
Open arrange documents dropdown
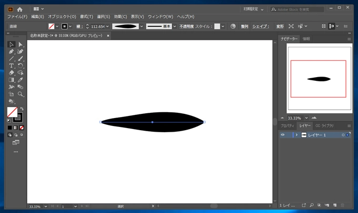coord(38,9)
